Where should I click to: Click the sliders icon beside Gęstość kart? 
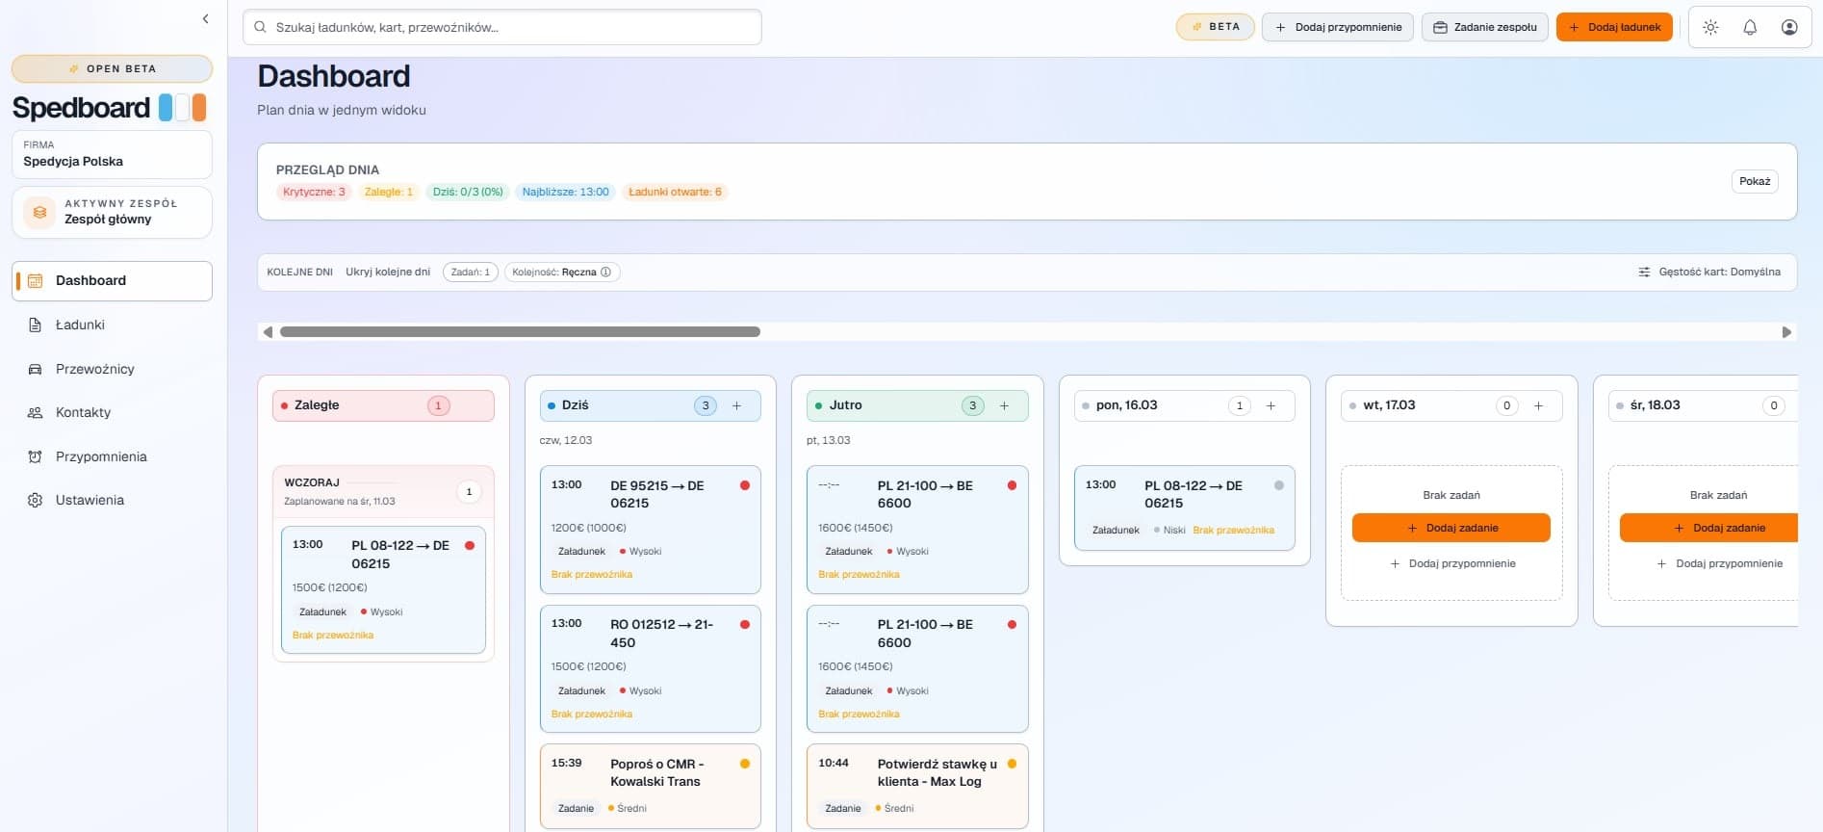(1644, 273)
